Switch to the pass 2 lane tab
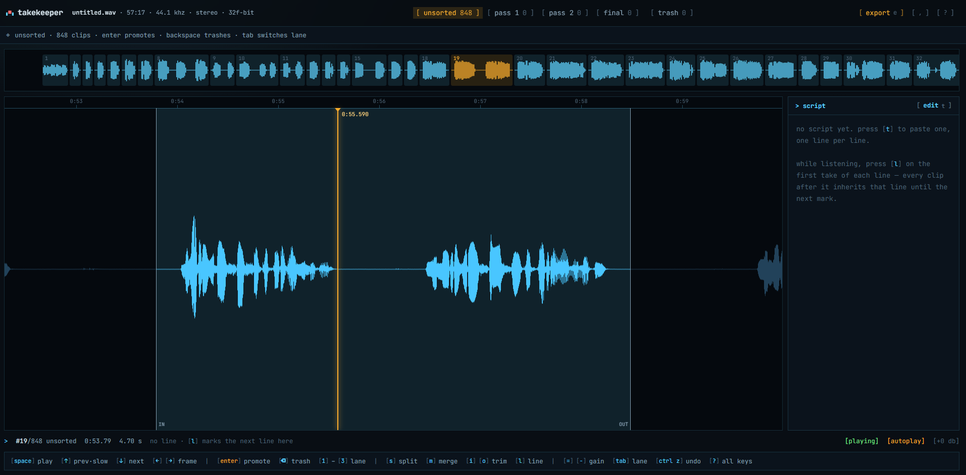Image resolution: width=966 pixels, height=475 pixels. pos(565,13)
